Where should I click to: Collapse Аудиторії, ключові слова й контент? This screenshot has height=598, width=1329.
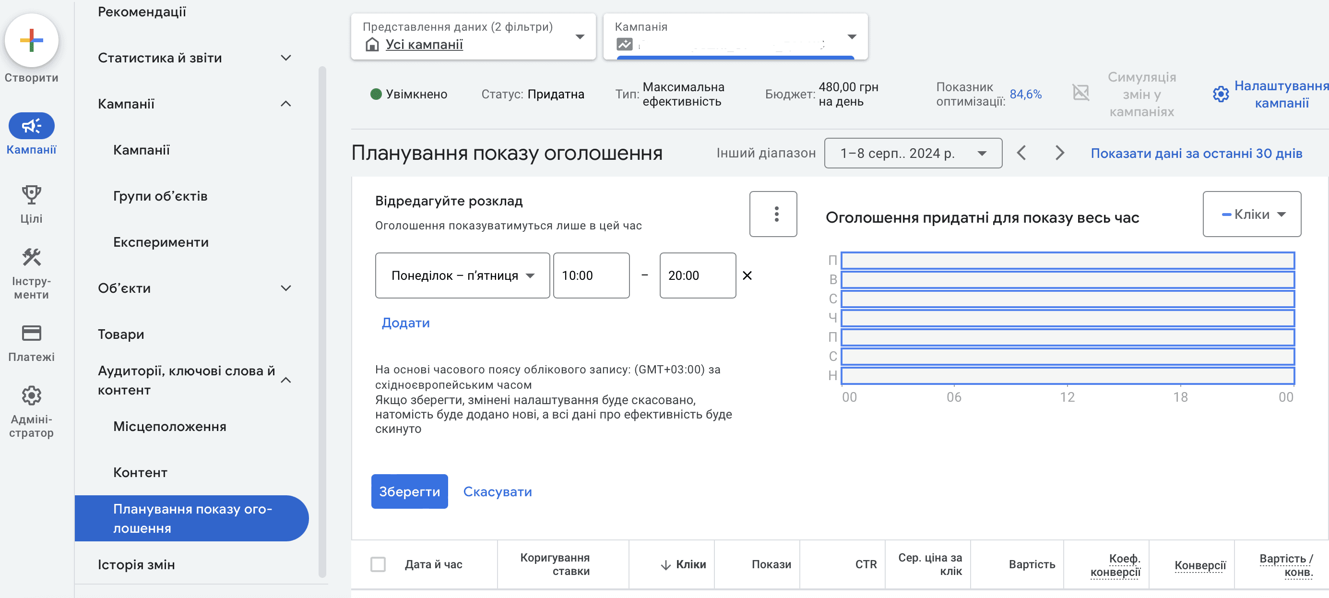coord(286,380)
